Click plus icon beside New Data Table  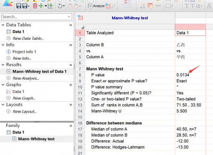click(8, 38)
